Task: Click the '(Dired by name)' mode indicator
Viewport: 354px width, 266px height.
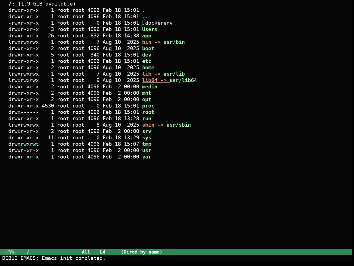Action: point(142,252)
